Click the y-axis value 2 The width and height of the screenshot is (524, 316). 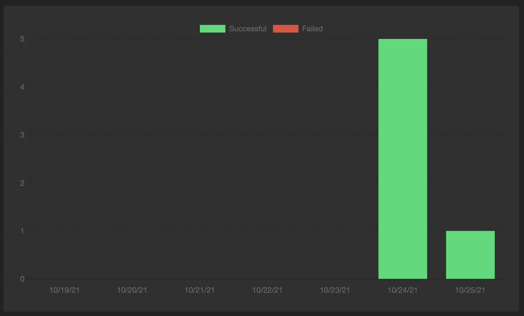[22, 183]
